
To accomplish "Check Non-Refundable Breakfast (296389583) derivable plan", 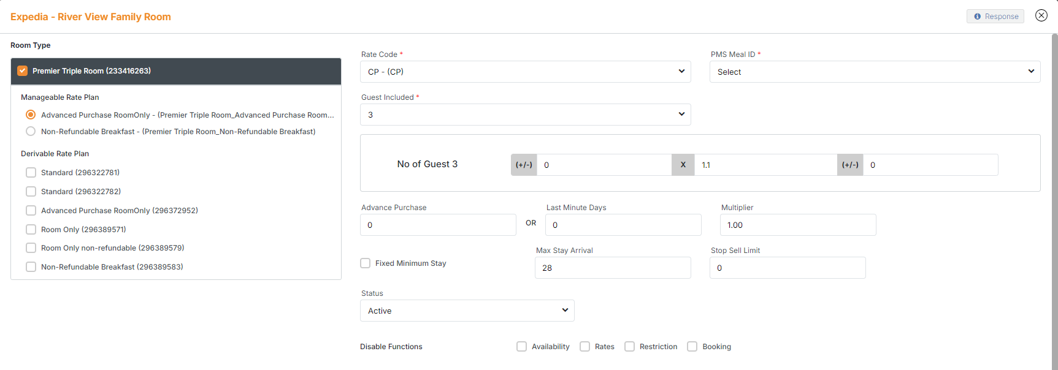I will click(x=31, y=267).
